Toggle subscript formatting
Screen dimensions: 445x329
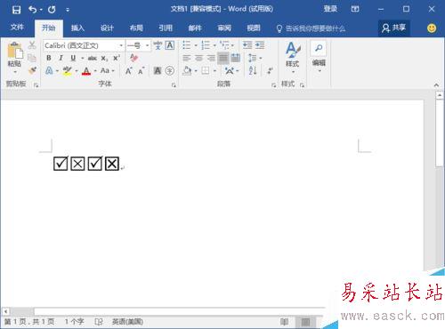[104, 59]
